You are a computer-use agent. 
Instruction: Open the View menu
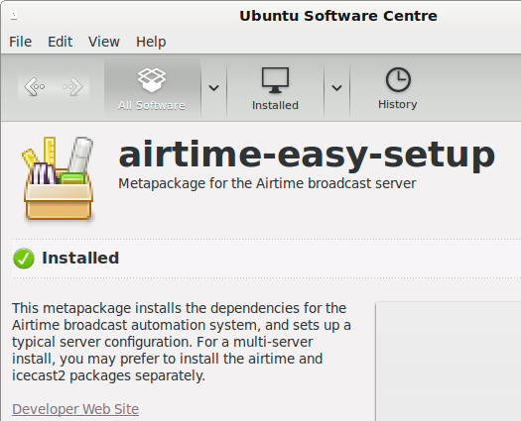104,42
